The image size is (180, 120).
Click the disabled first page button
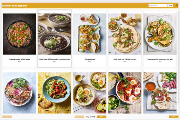point(7,117)
